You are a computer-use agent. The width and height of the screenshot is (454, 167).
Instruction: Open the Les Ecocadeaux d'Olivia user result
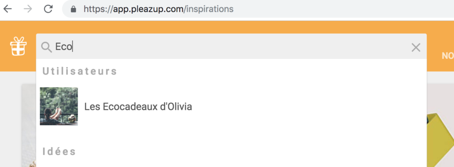click(x=231, y=106)
